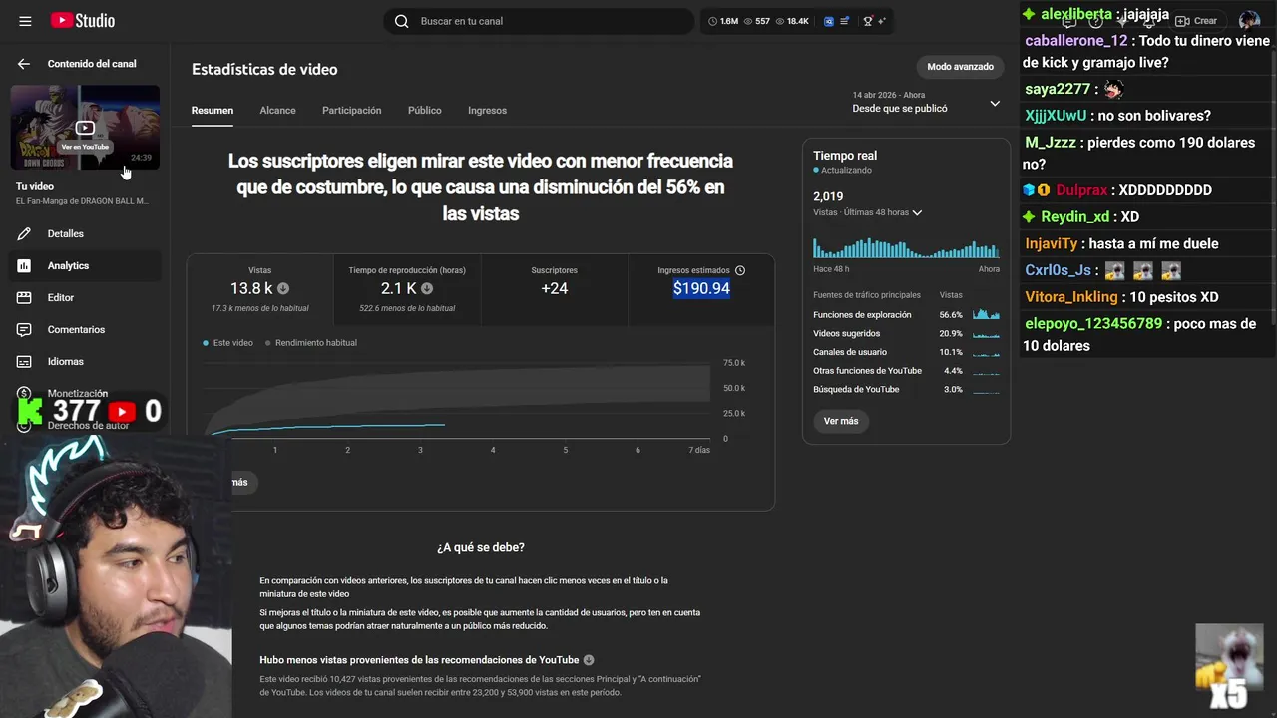Viewport: 1277px width, 718px height.
Task: Select the Vistas metric card
Action: tap(259, 289)
